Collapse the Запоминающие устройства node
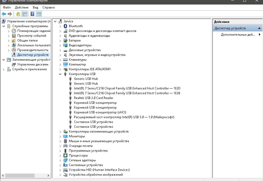 coord(3,60)
